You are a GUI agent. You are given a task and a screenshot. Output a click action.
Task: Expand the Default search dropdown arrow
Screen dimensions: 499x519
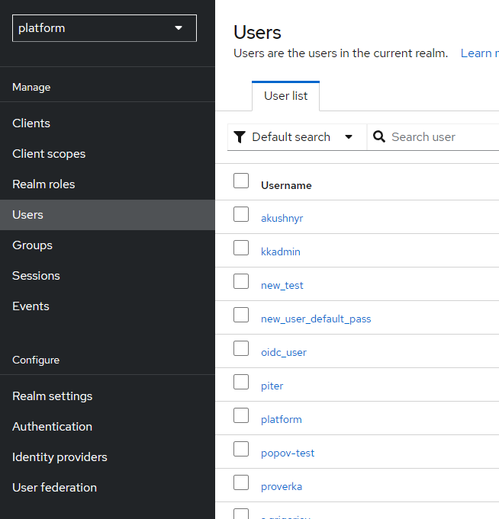click(349, 137)
